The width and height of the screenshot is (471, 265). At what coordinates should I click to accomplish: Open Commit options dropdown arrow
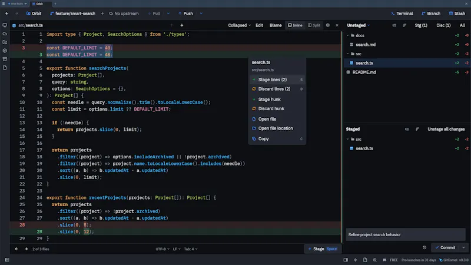coord(463,247)
